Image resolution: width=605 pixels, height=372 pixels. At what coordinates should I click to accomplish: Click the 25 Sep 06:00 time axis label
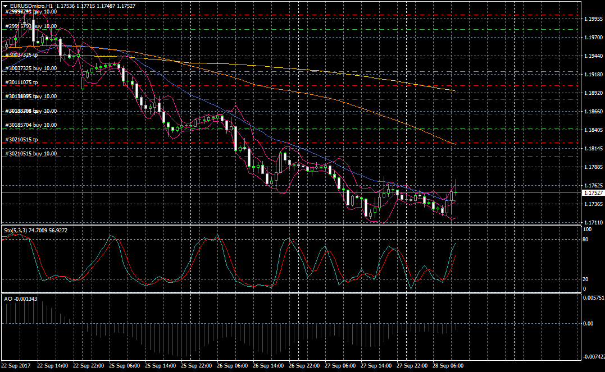pyautogui.click(x=126, y=365)
